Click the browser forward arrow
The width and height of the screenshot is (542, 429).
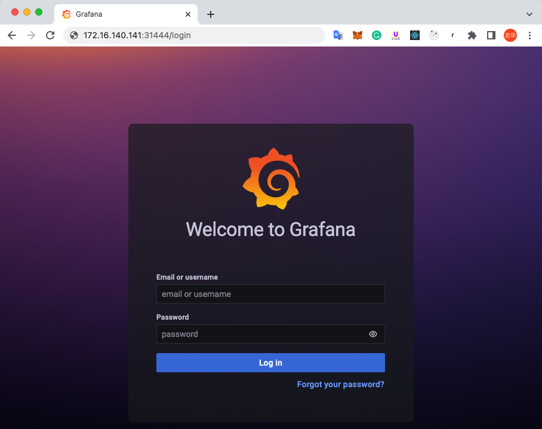31,35
